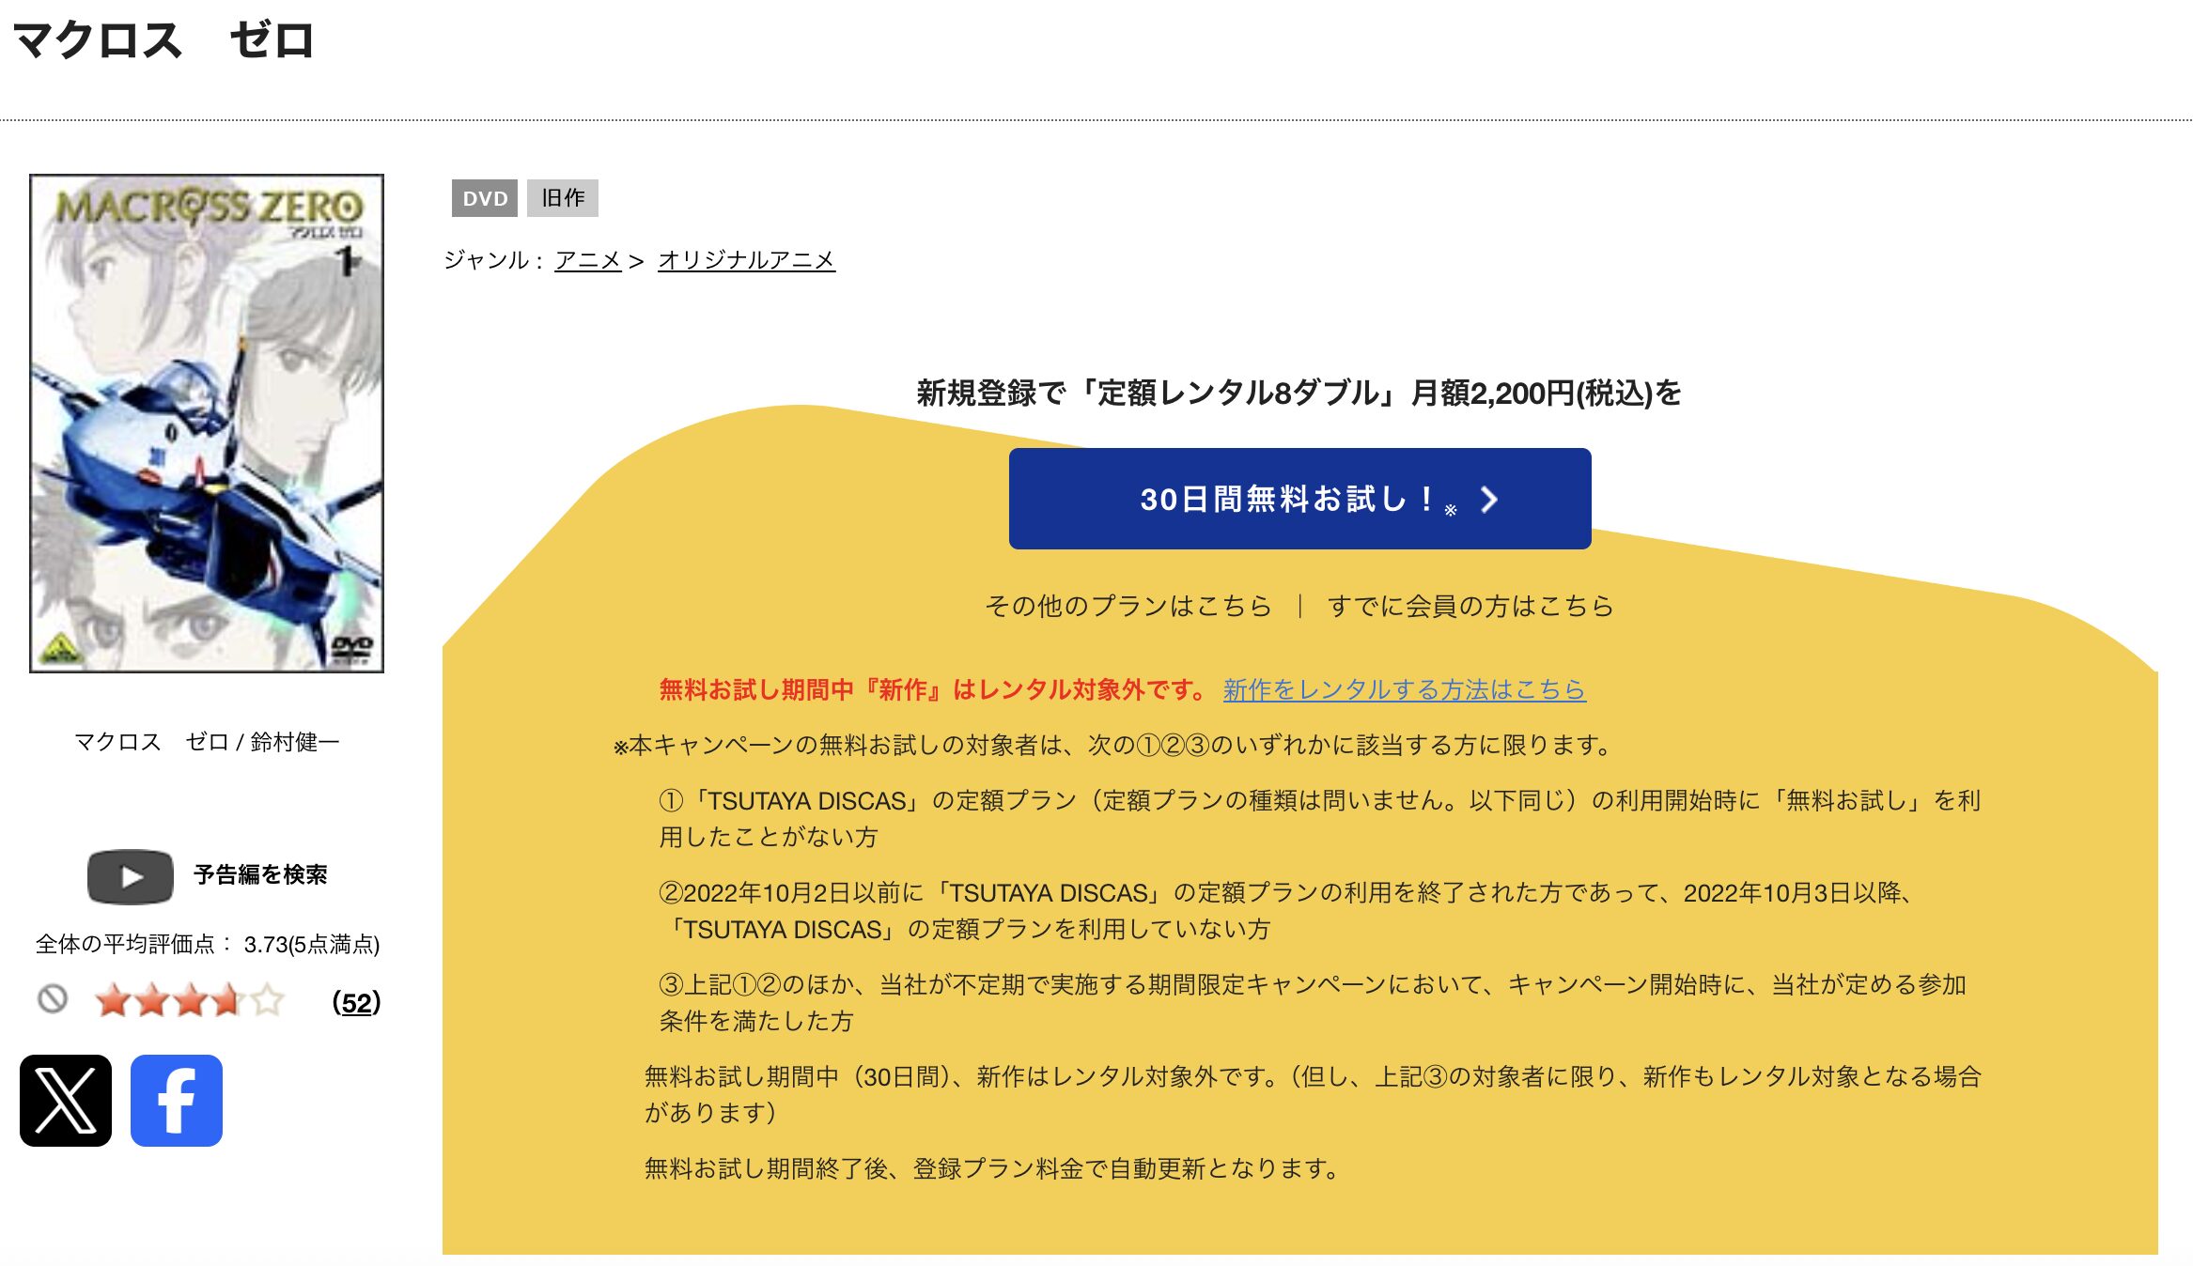Image resolution: width=2193 pixels, height=1266 pixels.
Task: Share on X (Twitter) icon
Action: tap(66, 1100)
